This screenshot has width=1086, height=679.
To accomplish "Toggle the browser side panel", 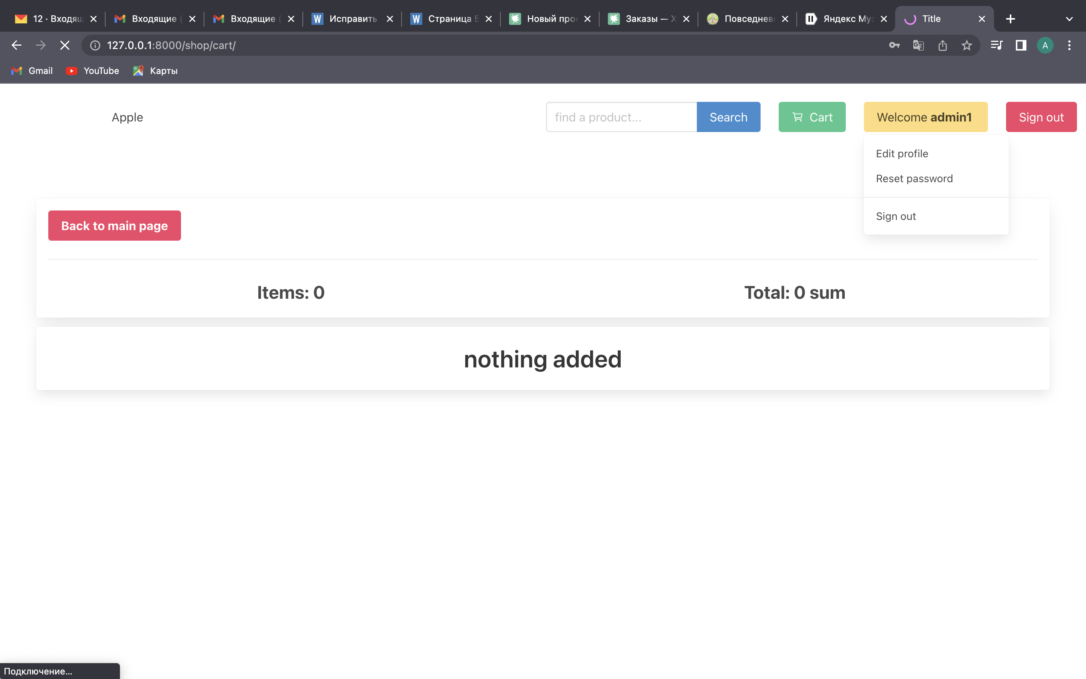I will pos(1021,45).
